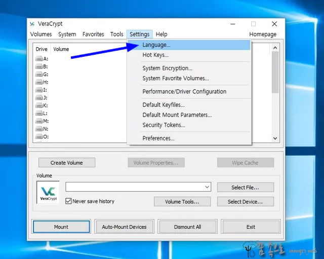Open the System menu

[67, 34]
